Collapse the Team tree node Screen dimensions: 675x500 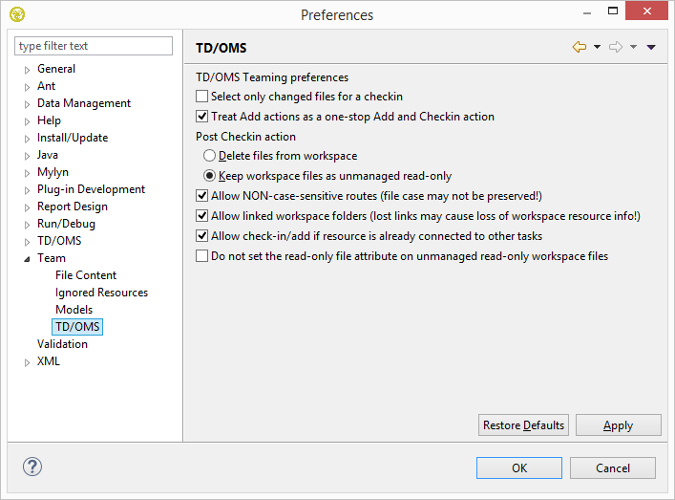[28, 259]
